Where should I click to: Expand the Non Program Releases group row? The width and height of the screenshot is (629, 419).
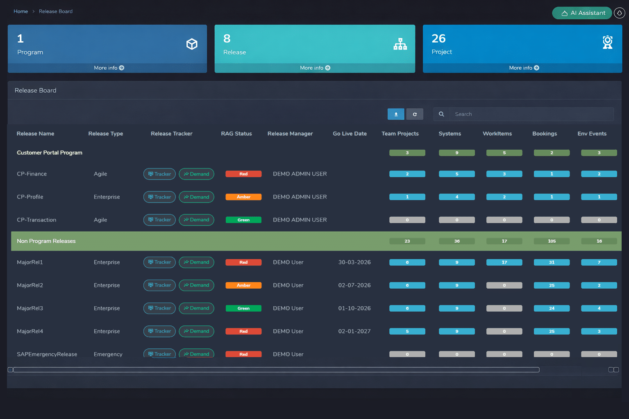pos(46,241)
